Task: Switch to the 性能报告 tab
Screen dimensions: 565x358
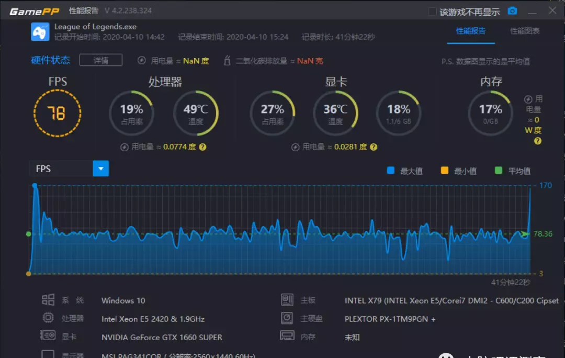Action: coord(471,31)
